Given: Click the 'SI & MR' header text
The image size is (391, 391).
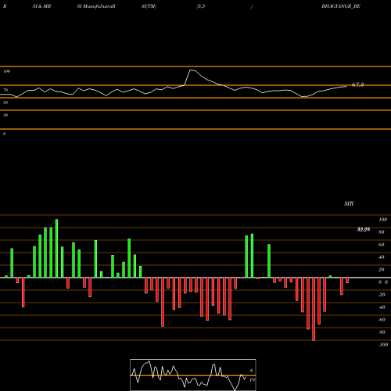Looking at the screenshot, I should point(41,6).
